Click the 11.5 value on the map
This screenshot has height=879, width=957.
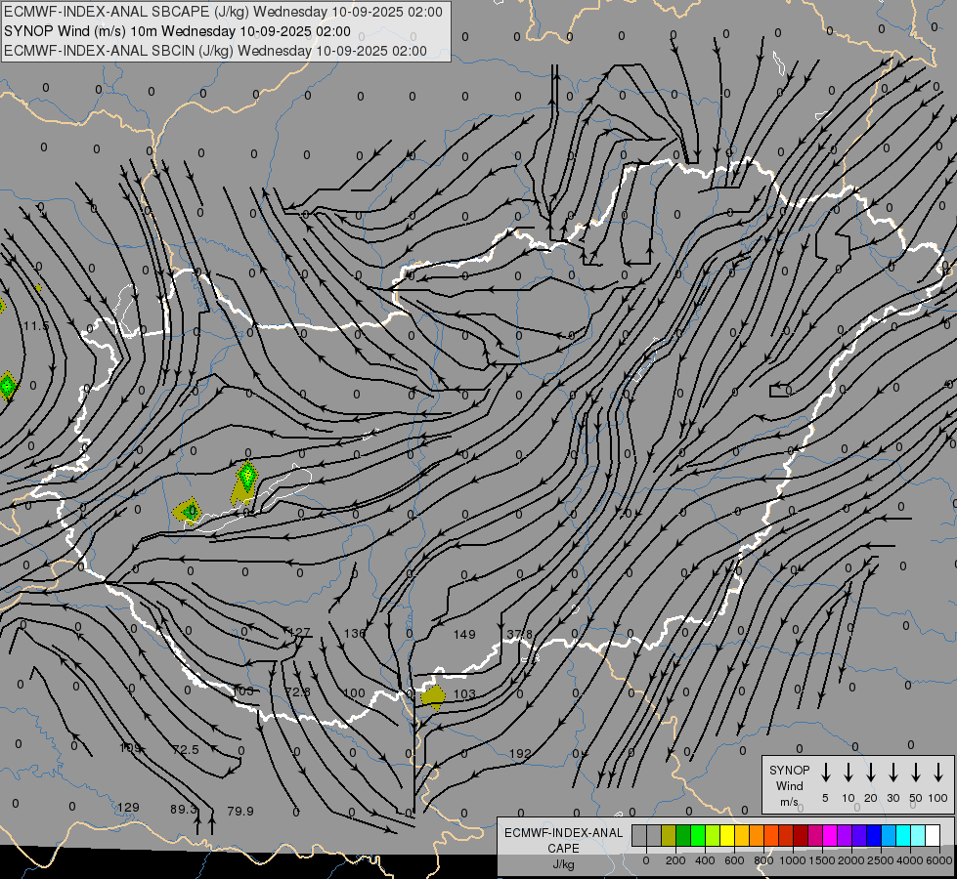[36, 326]
